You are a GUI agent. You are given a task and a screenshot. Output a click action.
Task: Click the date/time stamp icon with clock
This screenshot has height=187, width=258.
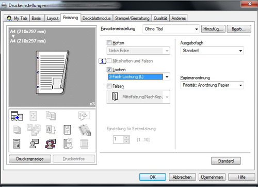68,144
